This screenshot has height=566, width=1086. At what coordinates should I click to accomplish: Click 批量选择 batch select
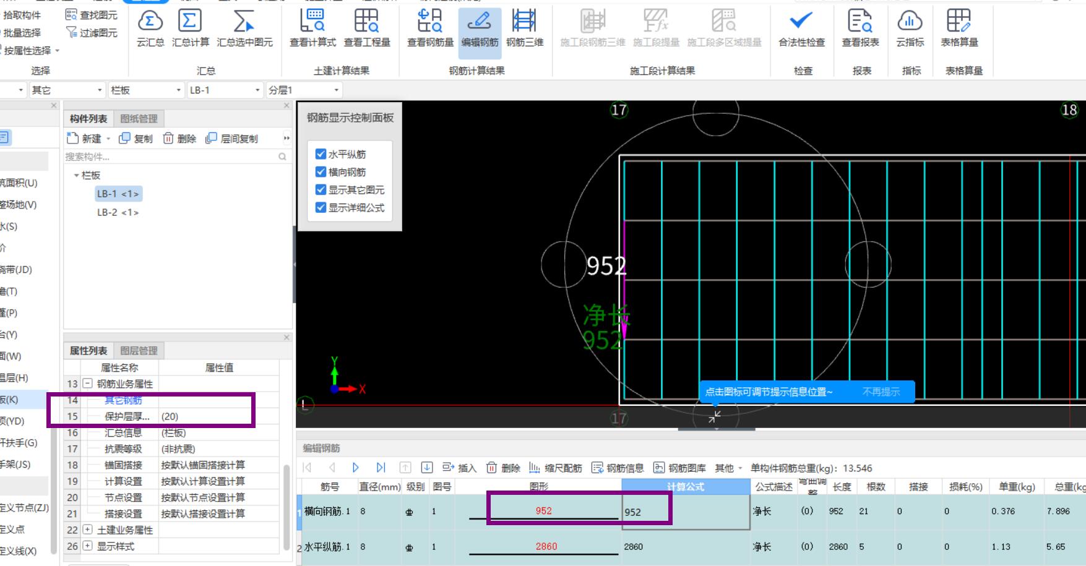click(22, 33)
